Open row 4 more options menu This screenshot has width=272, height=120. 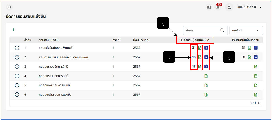click(17, 76)
